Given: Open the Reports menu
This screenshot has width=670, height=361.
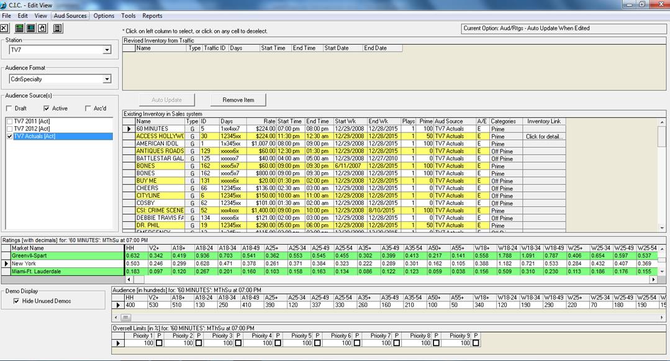Looking at the screenshot, I should 152,16.
